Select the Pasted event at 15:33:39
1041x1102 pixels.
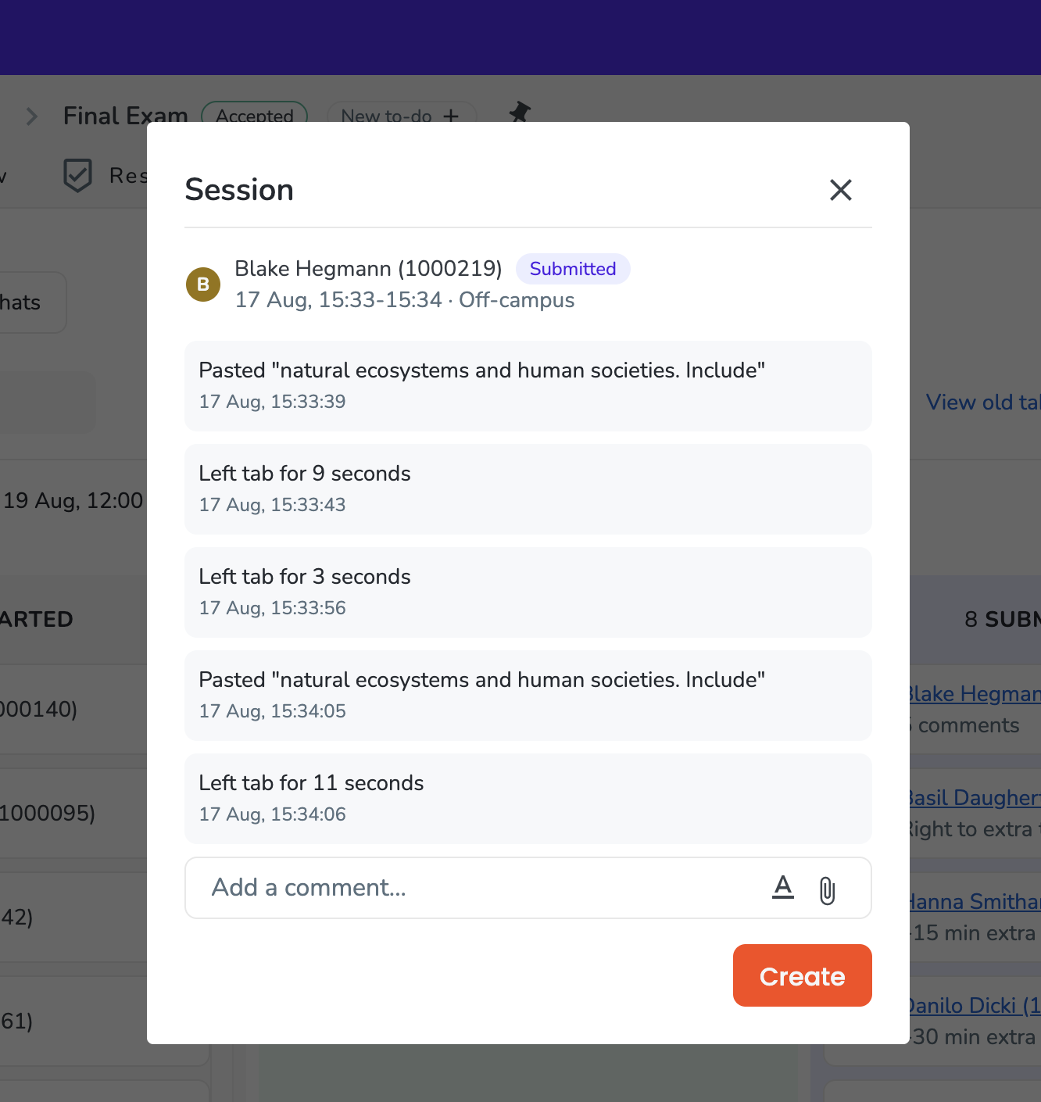coord(528,386)
